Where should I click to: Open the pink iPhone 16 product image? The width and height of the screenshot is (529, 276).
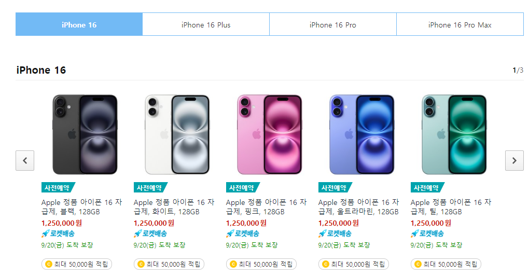(269, 134)
